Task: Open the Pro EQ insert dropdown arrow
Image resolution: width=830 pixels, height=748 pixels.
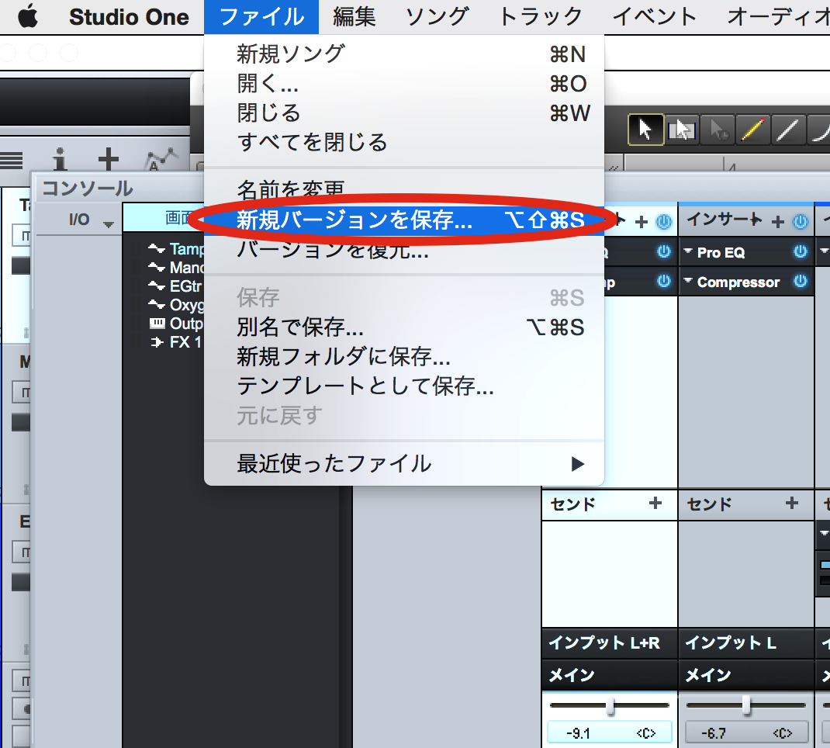Action: click(x=688, y=251)
